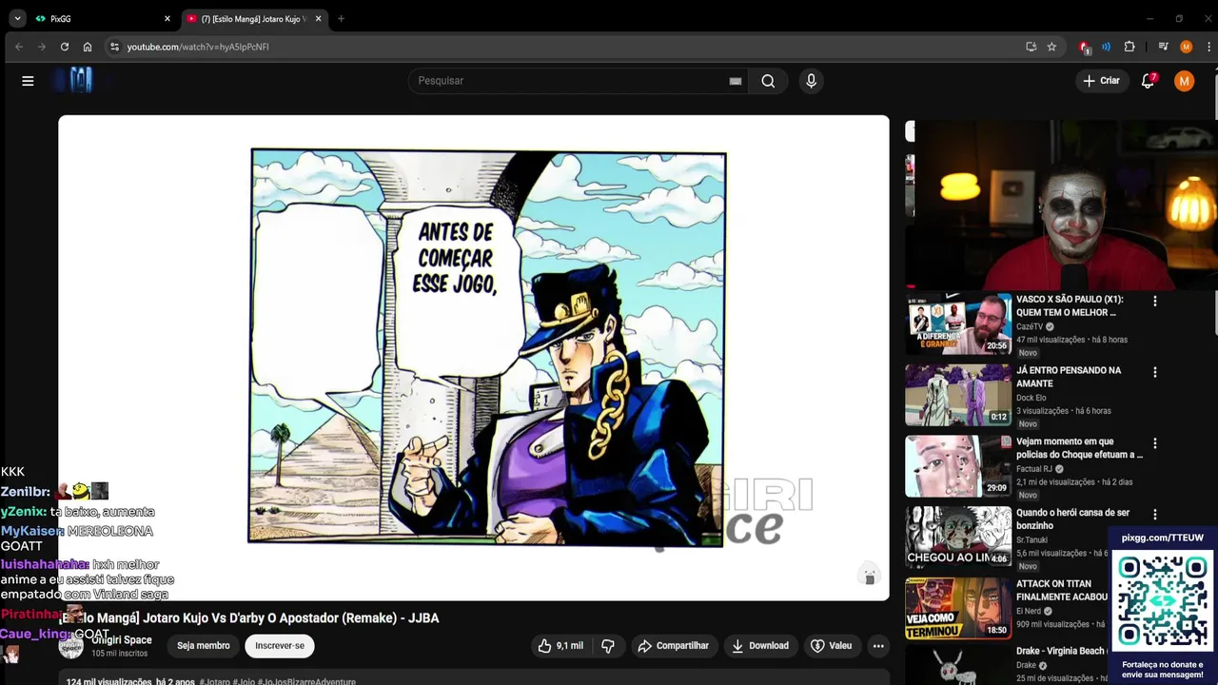Dislike the video with thumbs down
Screen dimensions: 1218x685
608,646
